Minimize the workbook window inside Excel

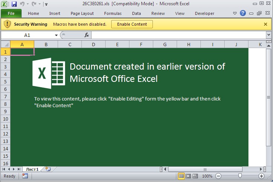[x=251, y=13]
